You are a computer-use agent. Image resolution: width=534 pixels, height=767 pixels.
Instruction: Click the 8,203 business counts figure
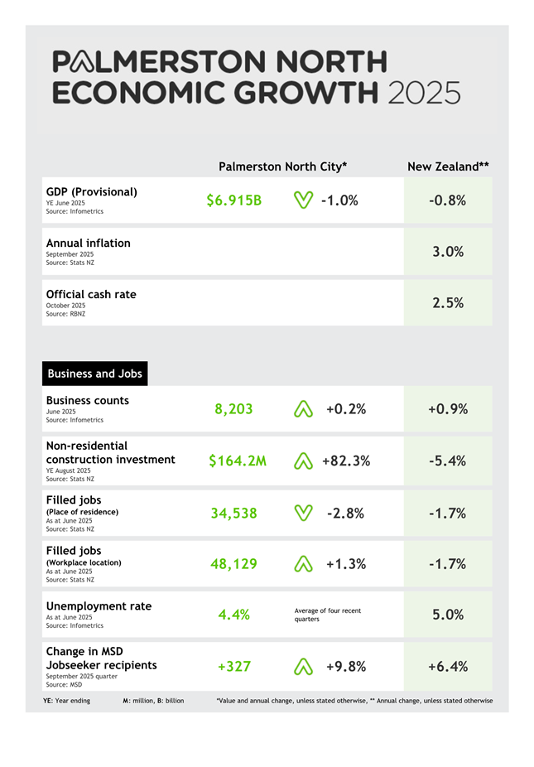(233, 409)
